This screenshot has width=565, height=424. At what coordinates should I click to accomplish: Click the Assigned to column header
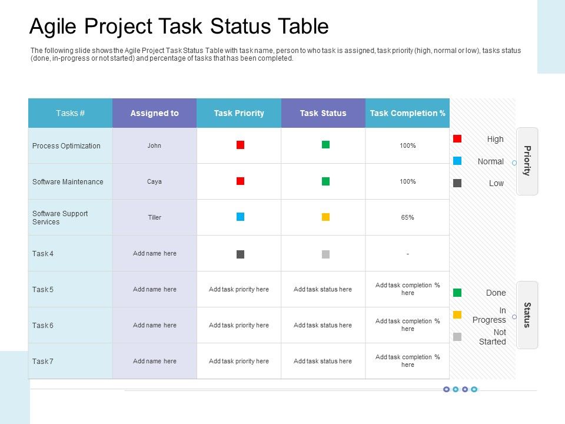point(154,113)
